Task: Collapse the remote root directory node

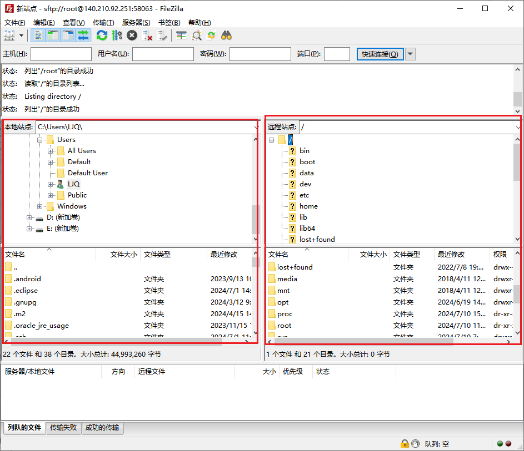Action: pyautogui.click(x=271, y=140)
